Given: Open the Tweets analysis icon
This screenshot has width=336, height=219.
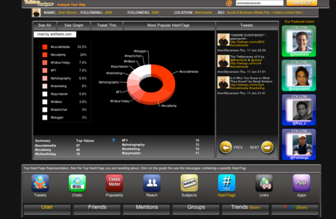Looking at the screenshot, I should (40, 183).
